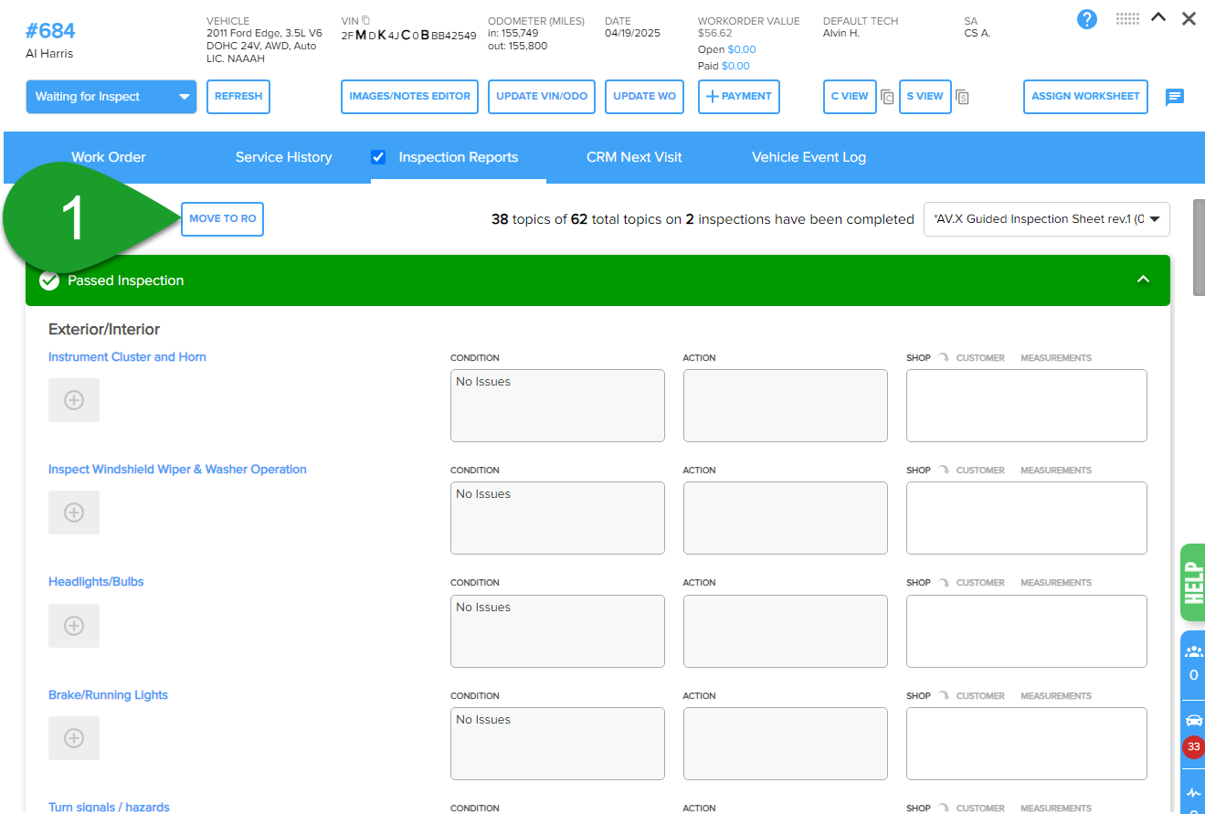This screenshot has width=1205, height=814.
Task: Add image for Headlights/Bulbs topic
Action: point(74,626)
